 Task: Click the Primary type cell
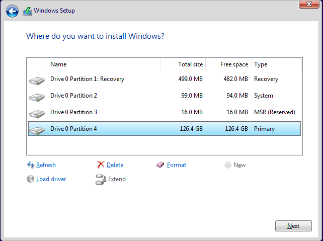[x=264, y=129]
